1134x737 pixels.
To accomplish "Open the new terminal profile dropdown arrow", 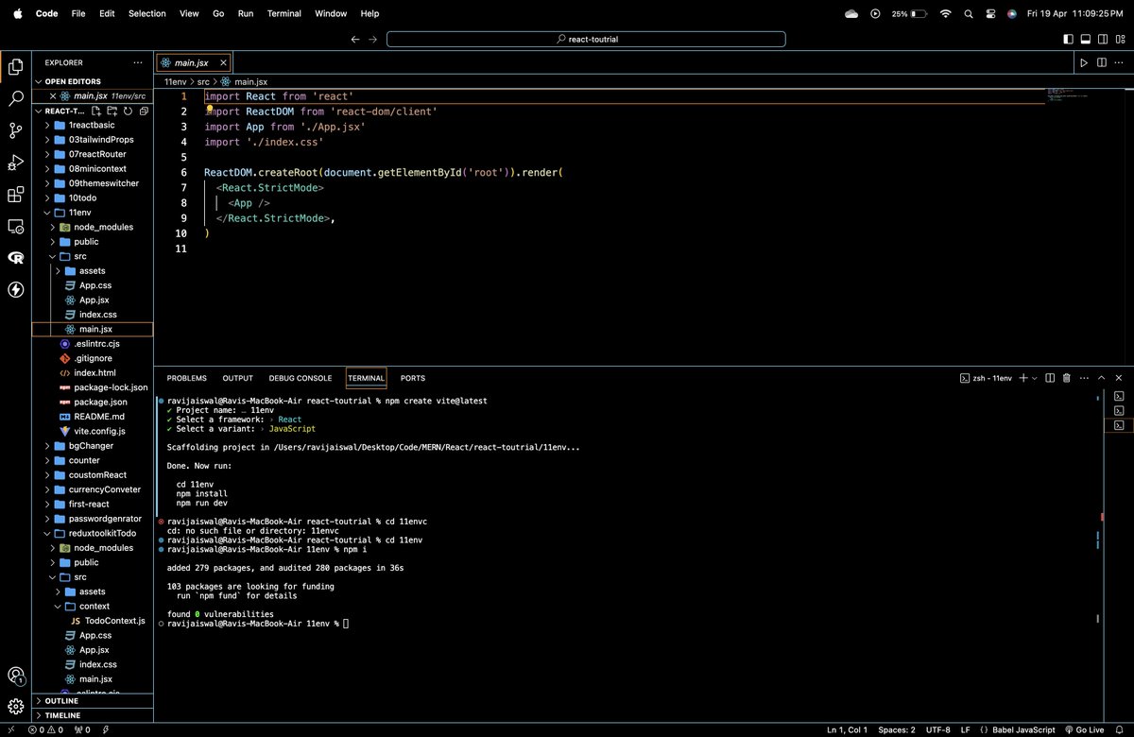I will coord(1035,378).
